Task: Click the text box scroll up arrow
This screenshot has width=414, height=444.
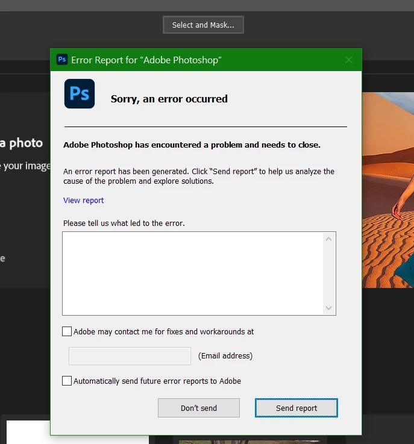Action: [328, 239]
